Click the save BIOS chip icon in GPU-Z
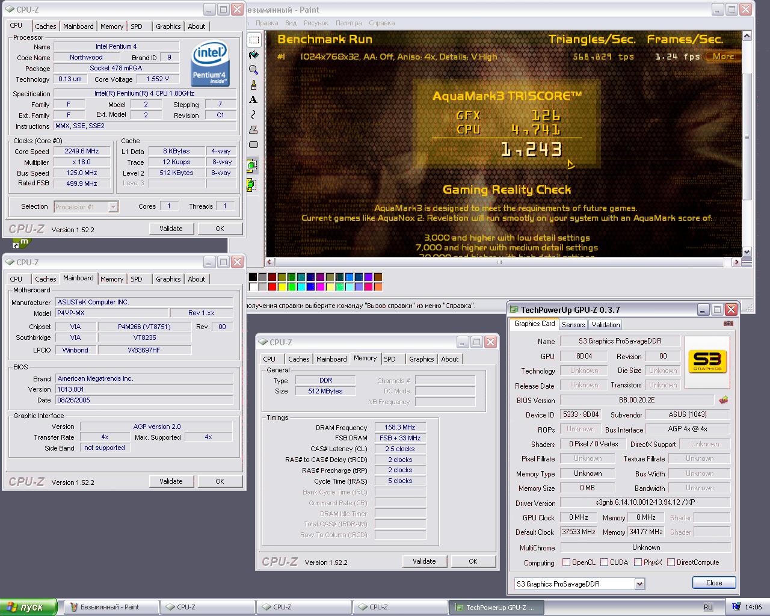The height and width of the screenshot is (616, 770). pyautogui.click(x=724, y=400)
